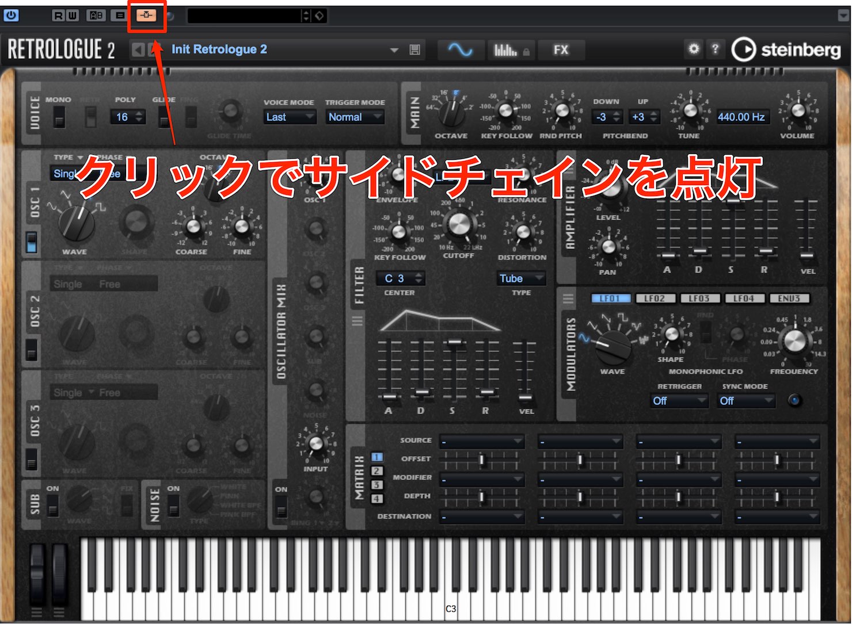The height and width of the screenshot is (624, 852).
Task: Select the LFO4 modulator tab
Action: click(x=744, y=298)
